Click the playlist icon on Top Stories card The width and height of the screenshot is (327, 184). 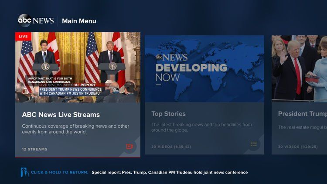tap(254, 144)
